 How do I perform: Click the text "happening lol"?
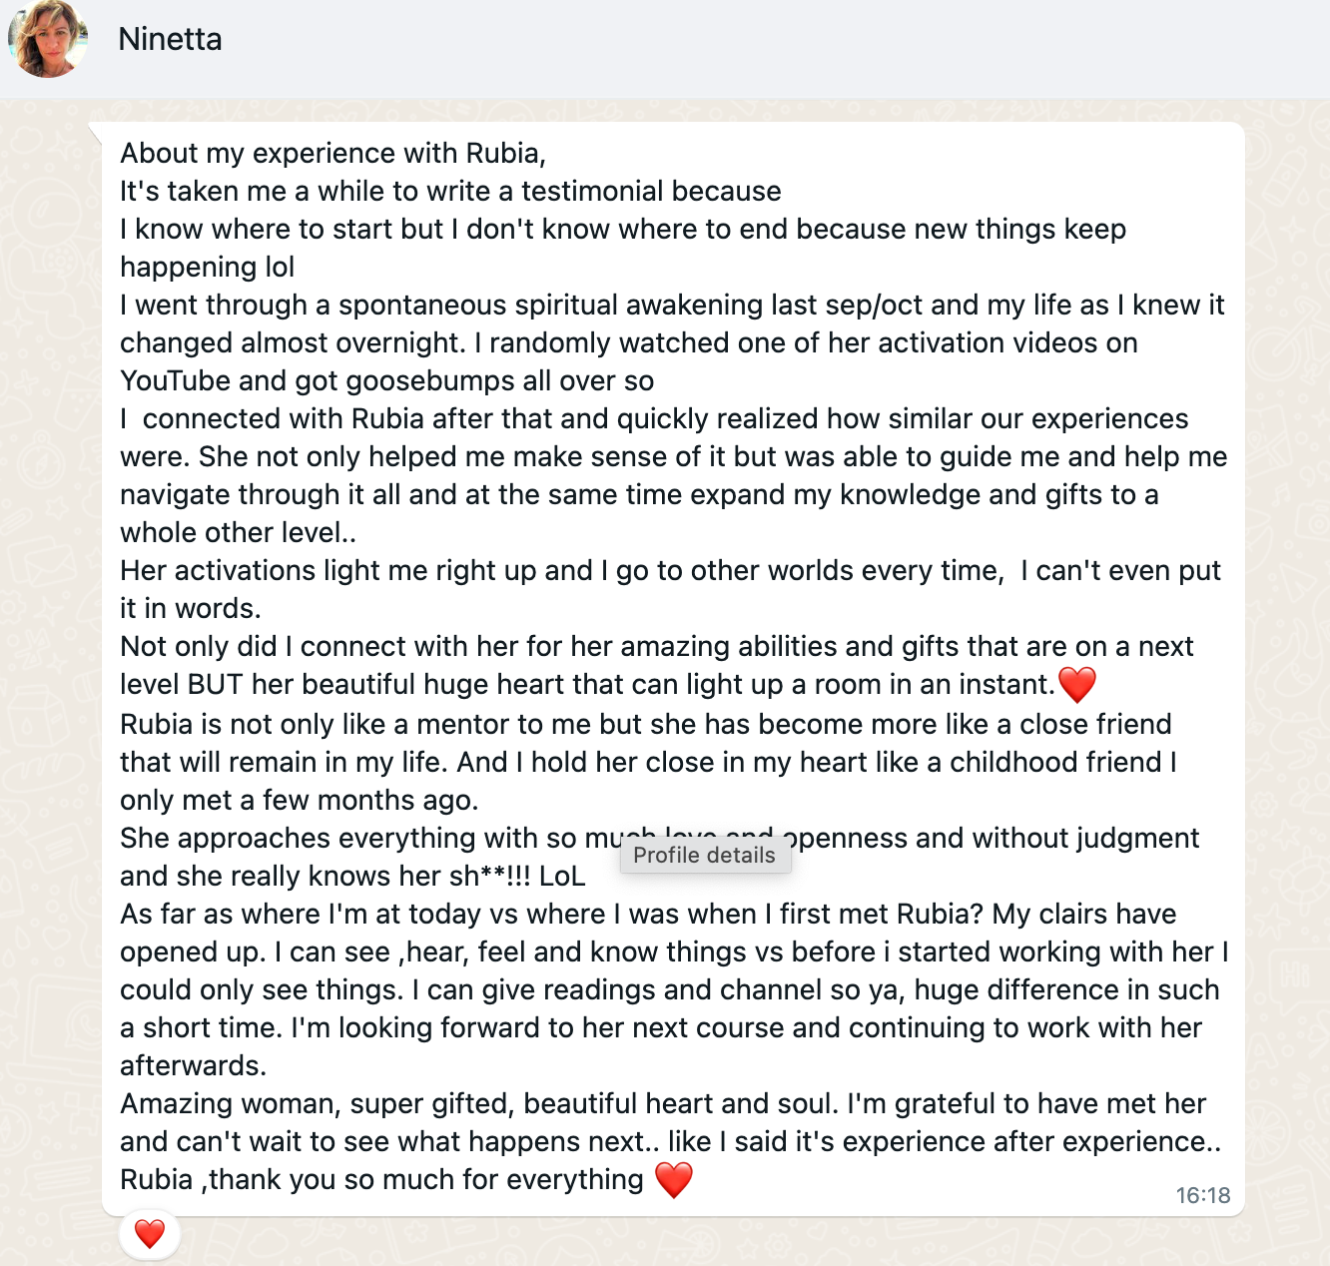pyautogui.click(x=207, y=267)
